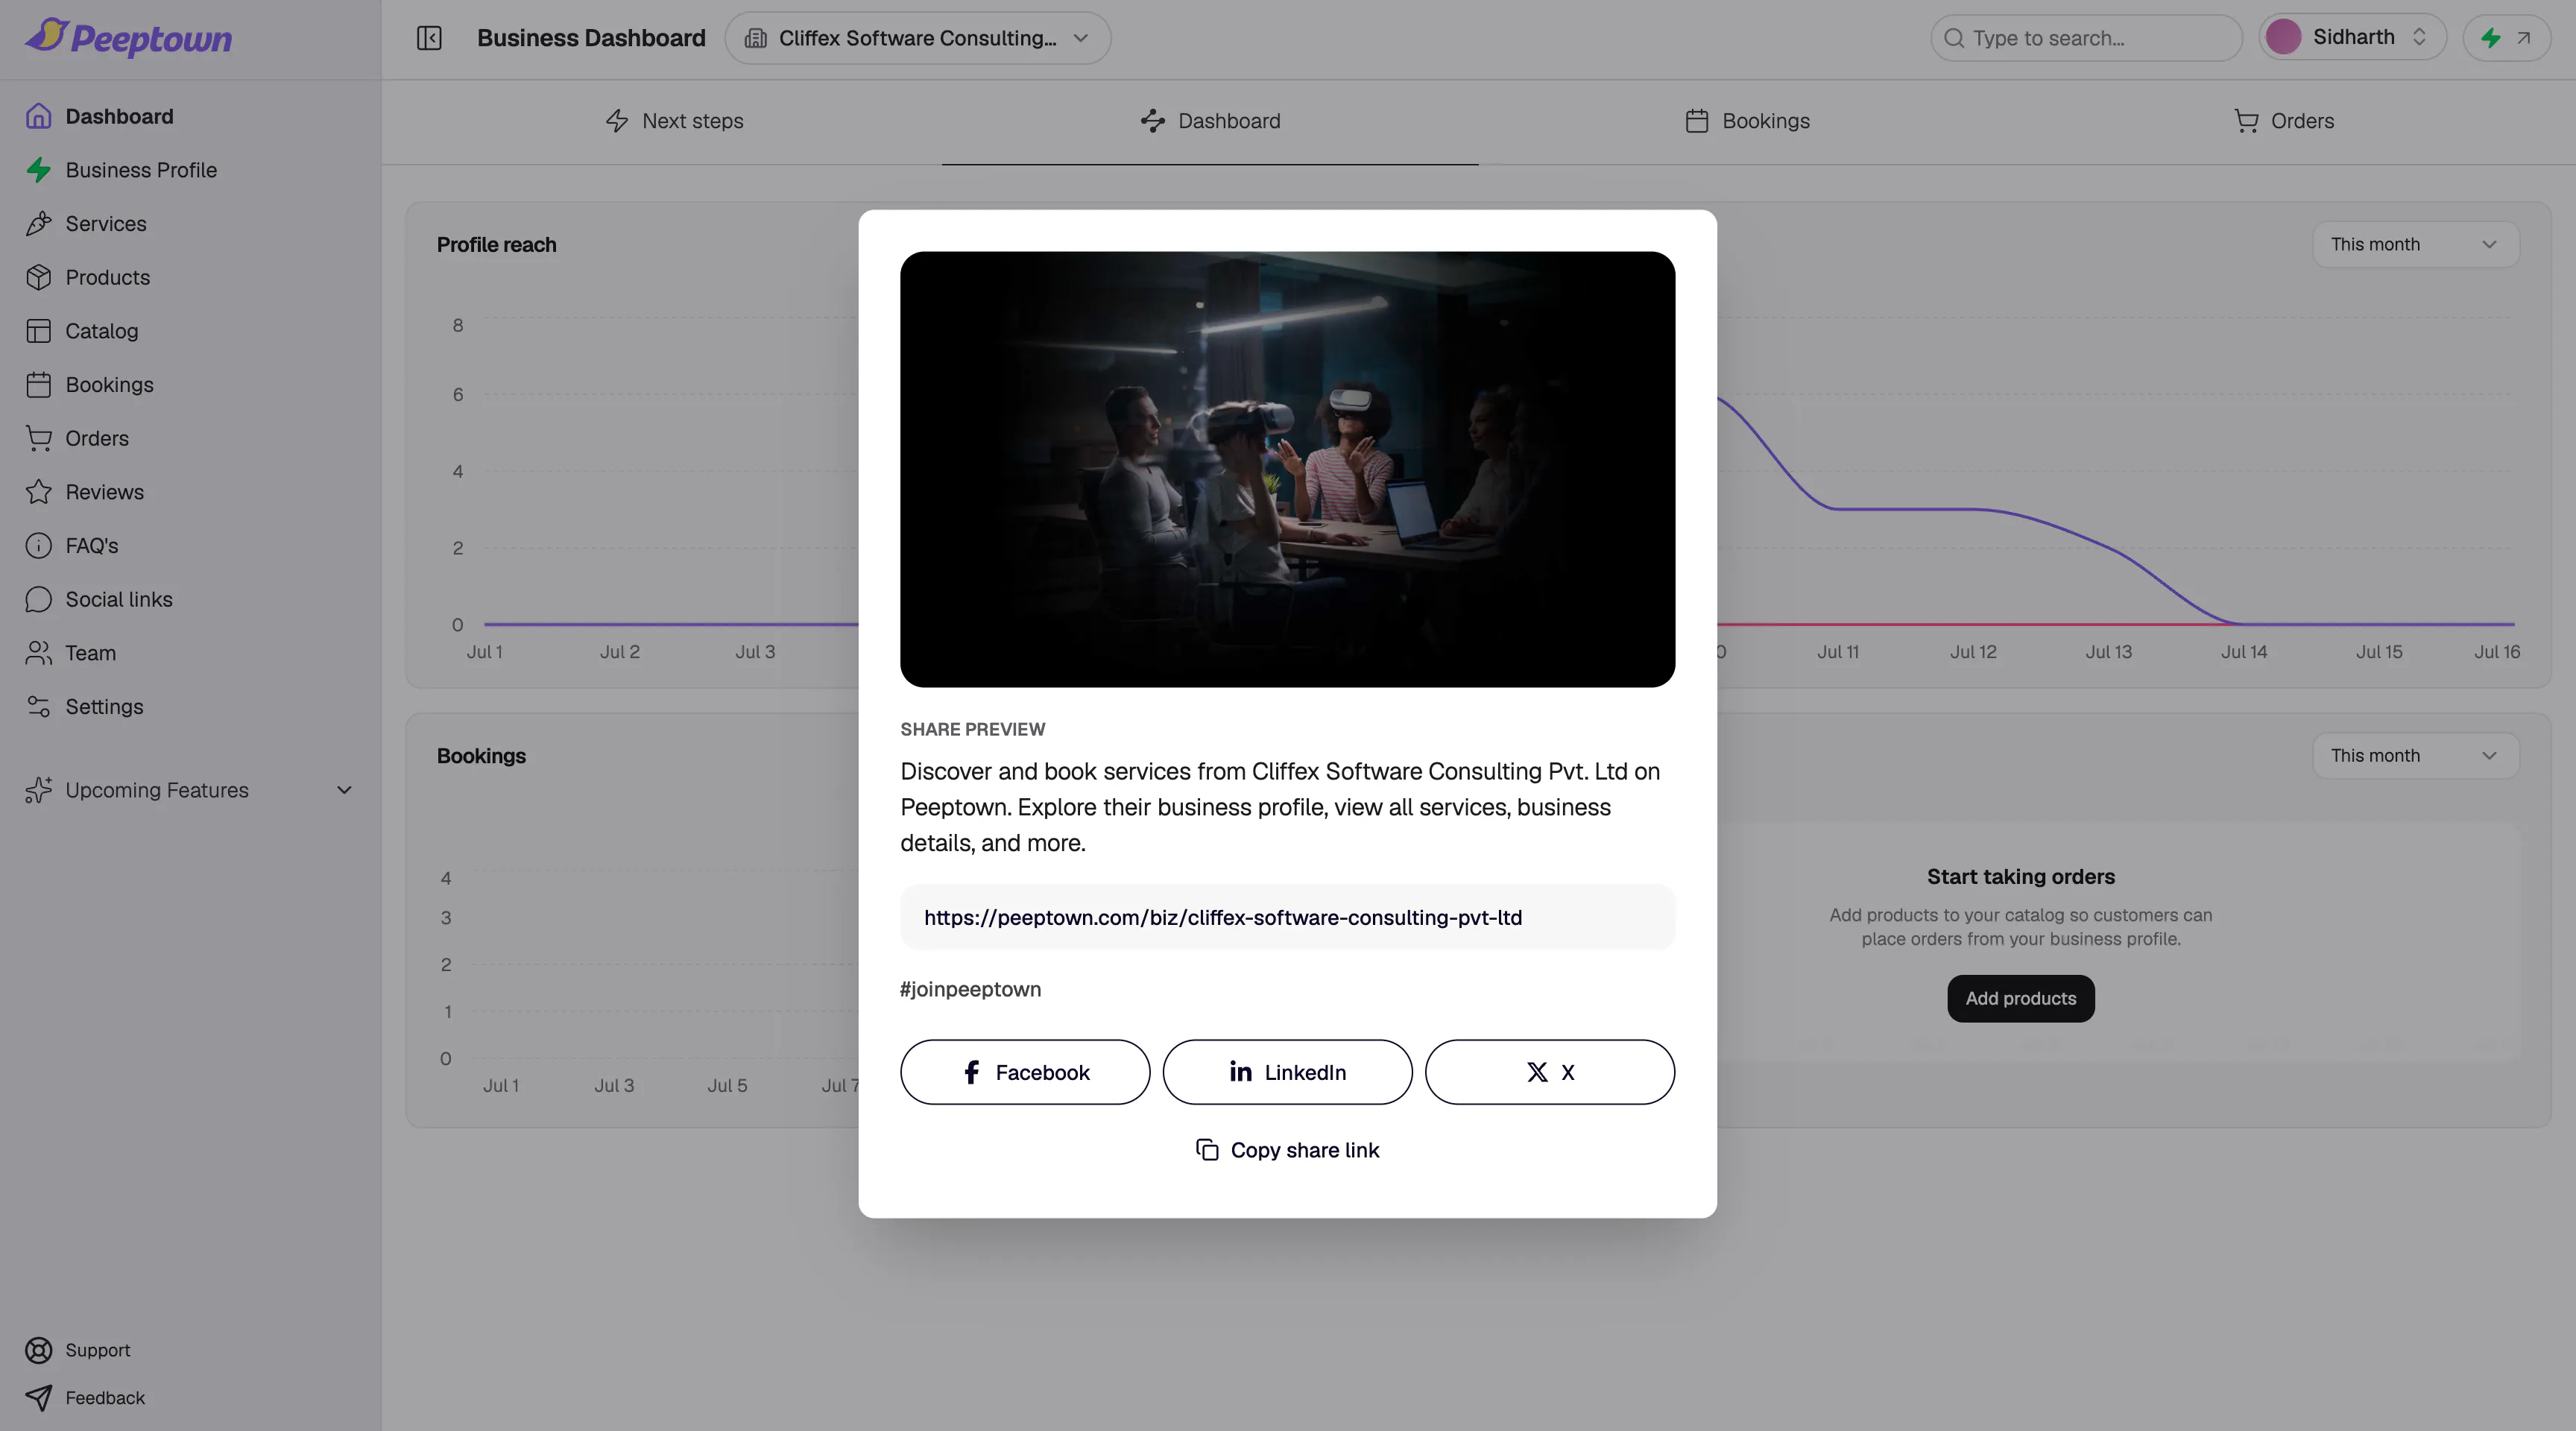Image resolution: width=2576 pixels, height=1431 pixels.
Task: Open Bookings in the left sidebar
Action: [90, 385]
